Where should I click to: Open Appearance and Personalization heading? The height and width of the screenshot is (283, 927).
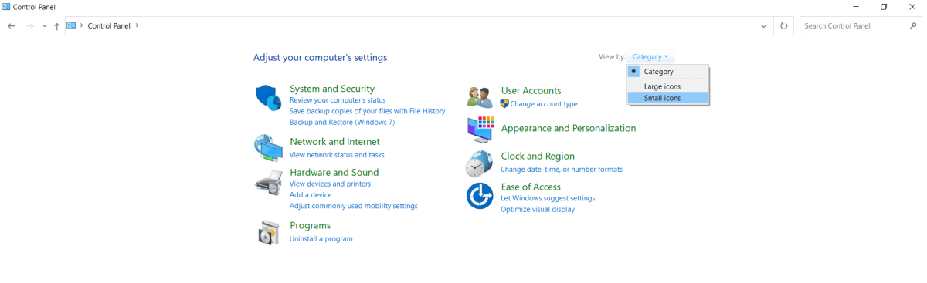pyautogui.click(x=569, y=129)
